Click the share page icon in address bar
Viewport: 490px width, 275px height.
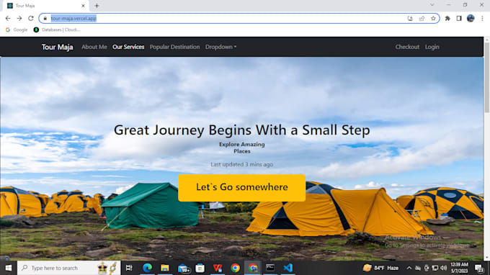pyautogui.click(x=422, y=19)
